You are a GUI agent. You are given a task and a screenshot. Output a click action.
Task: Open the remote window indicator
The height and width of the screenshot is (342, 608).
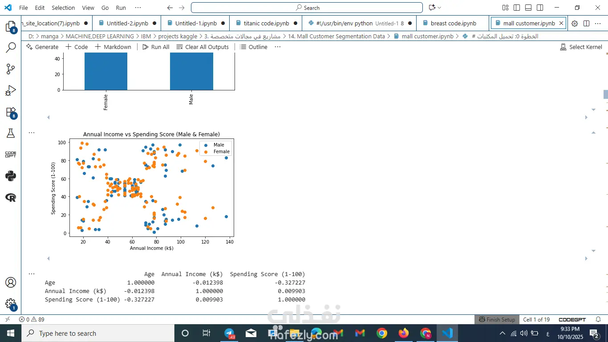point(8,319)
